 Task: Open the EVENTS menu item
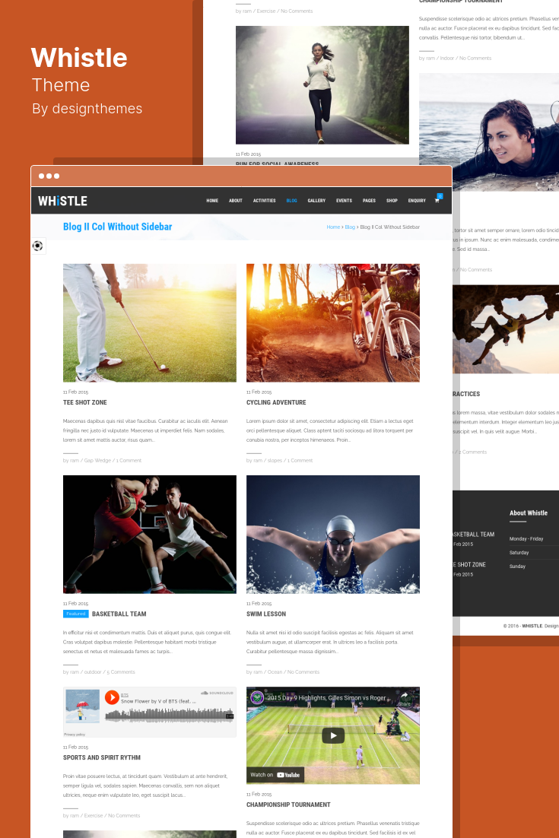coord(345,201)
